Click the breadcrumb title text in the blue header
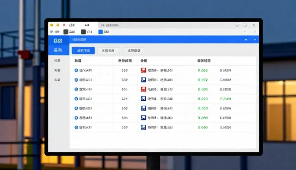296x170 pixels. (x=79, y=40)
